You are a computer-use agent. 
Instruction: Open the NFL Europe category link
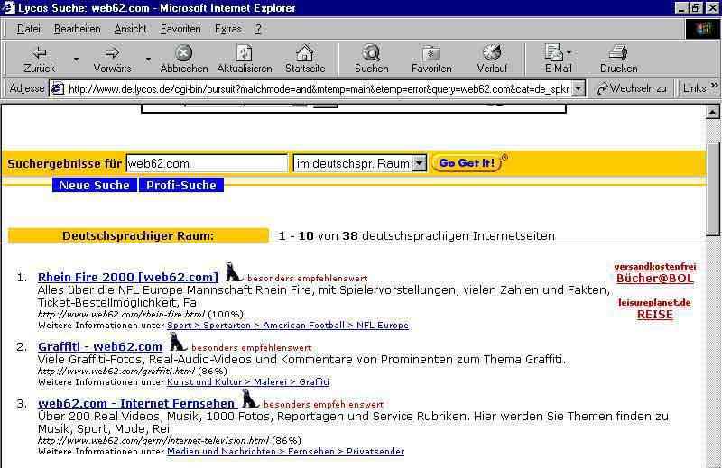[x=382, y=326]
